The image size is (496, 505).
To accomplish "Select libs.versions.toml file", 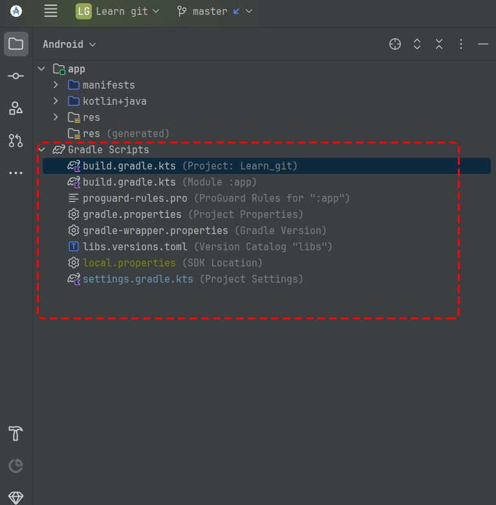I will point(135,246).
